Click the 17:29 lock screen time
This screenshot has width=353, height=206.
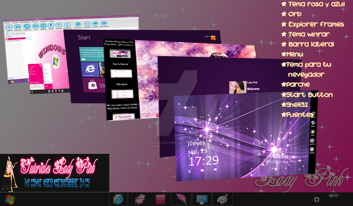204,161
